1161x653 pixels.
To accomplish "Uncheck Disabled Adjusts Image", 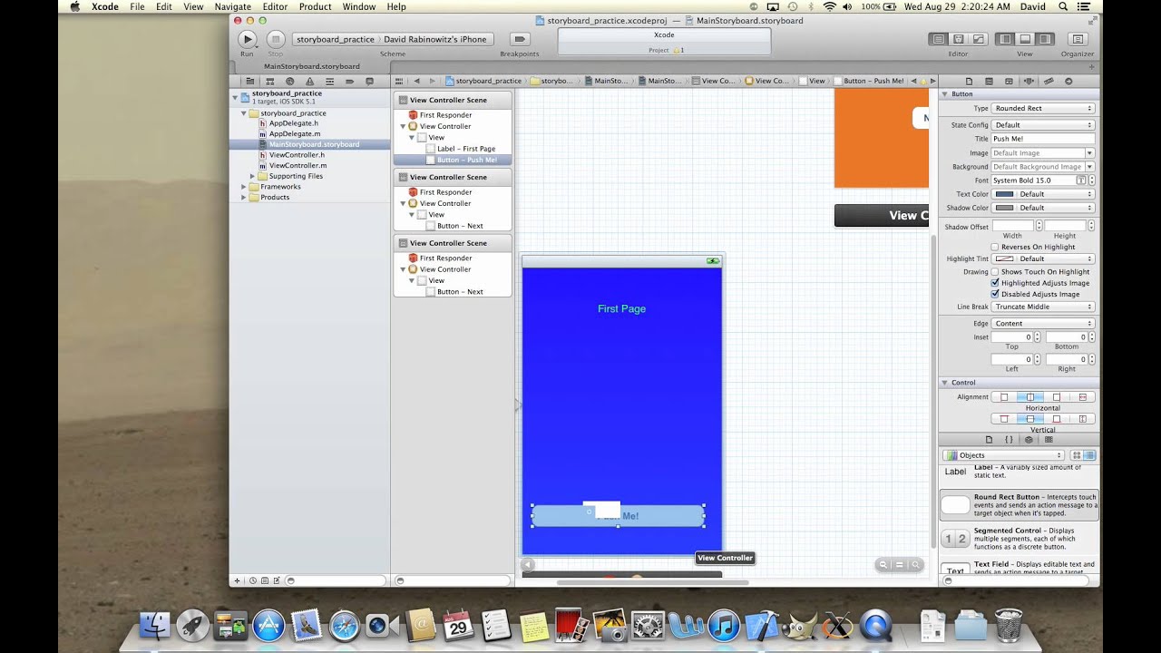I will coord(995,294).
